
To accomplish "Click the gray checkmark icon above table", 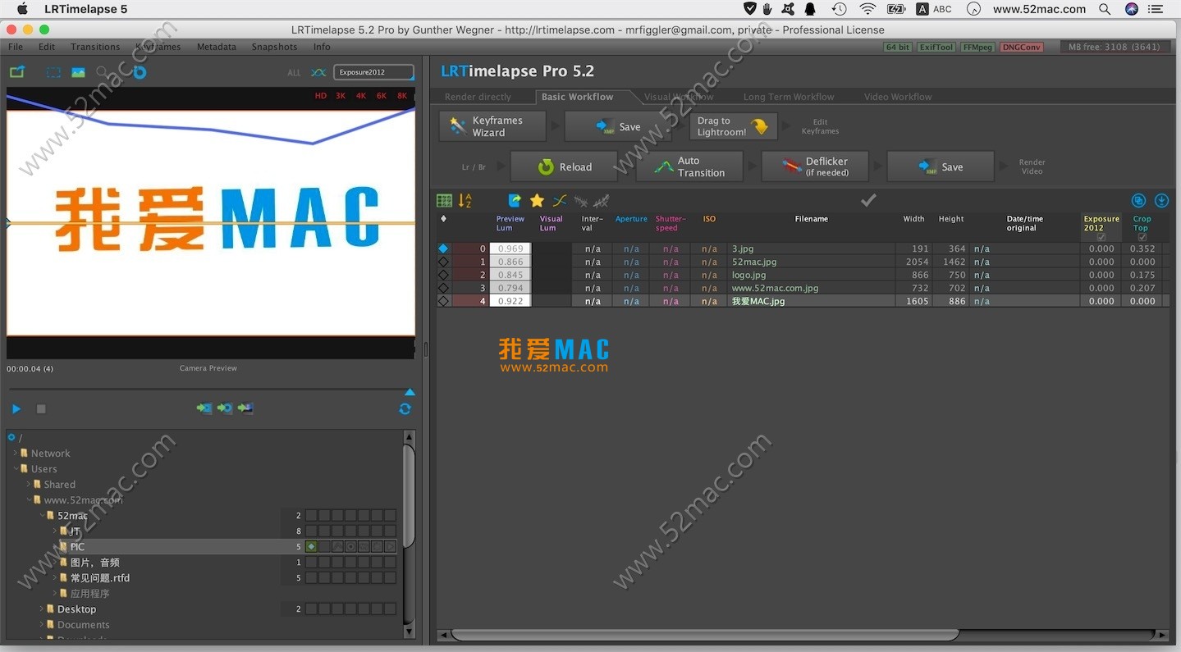I will point(868,199).
